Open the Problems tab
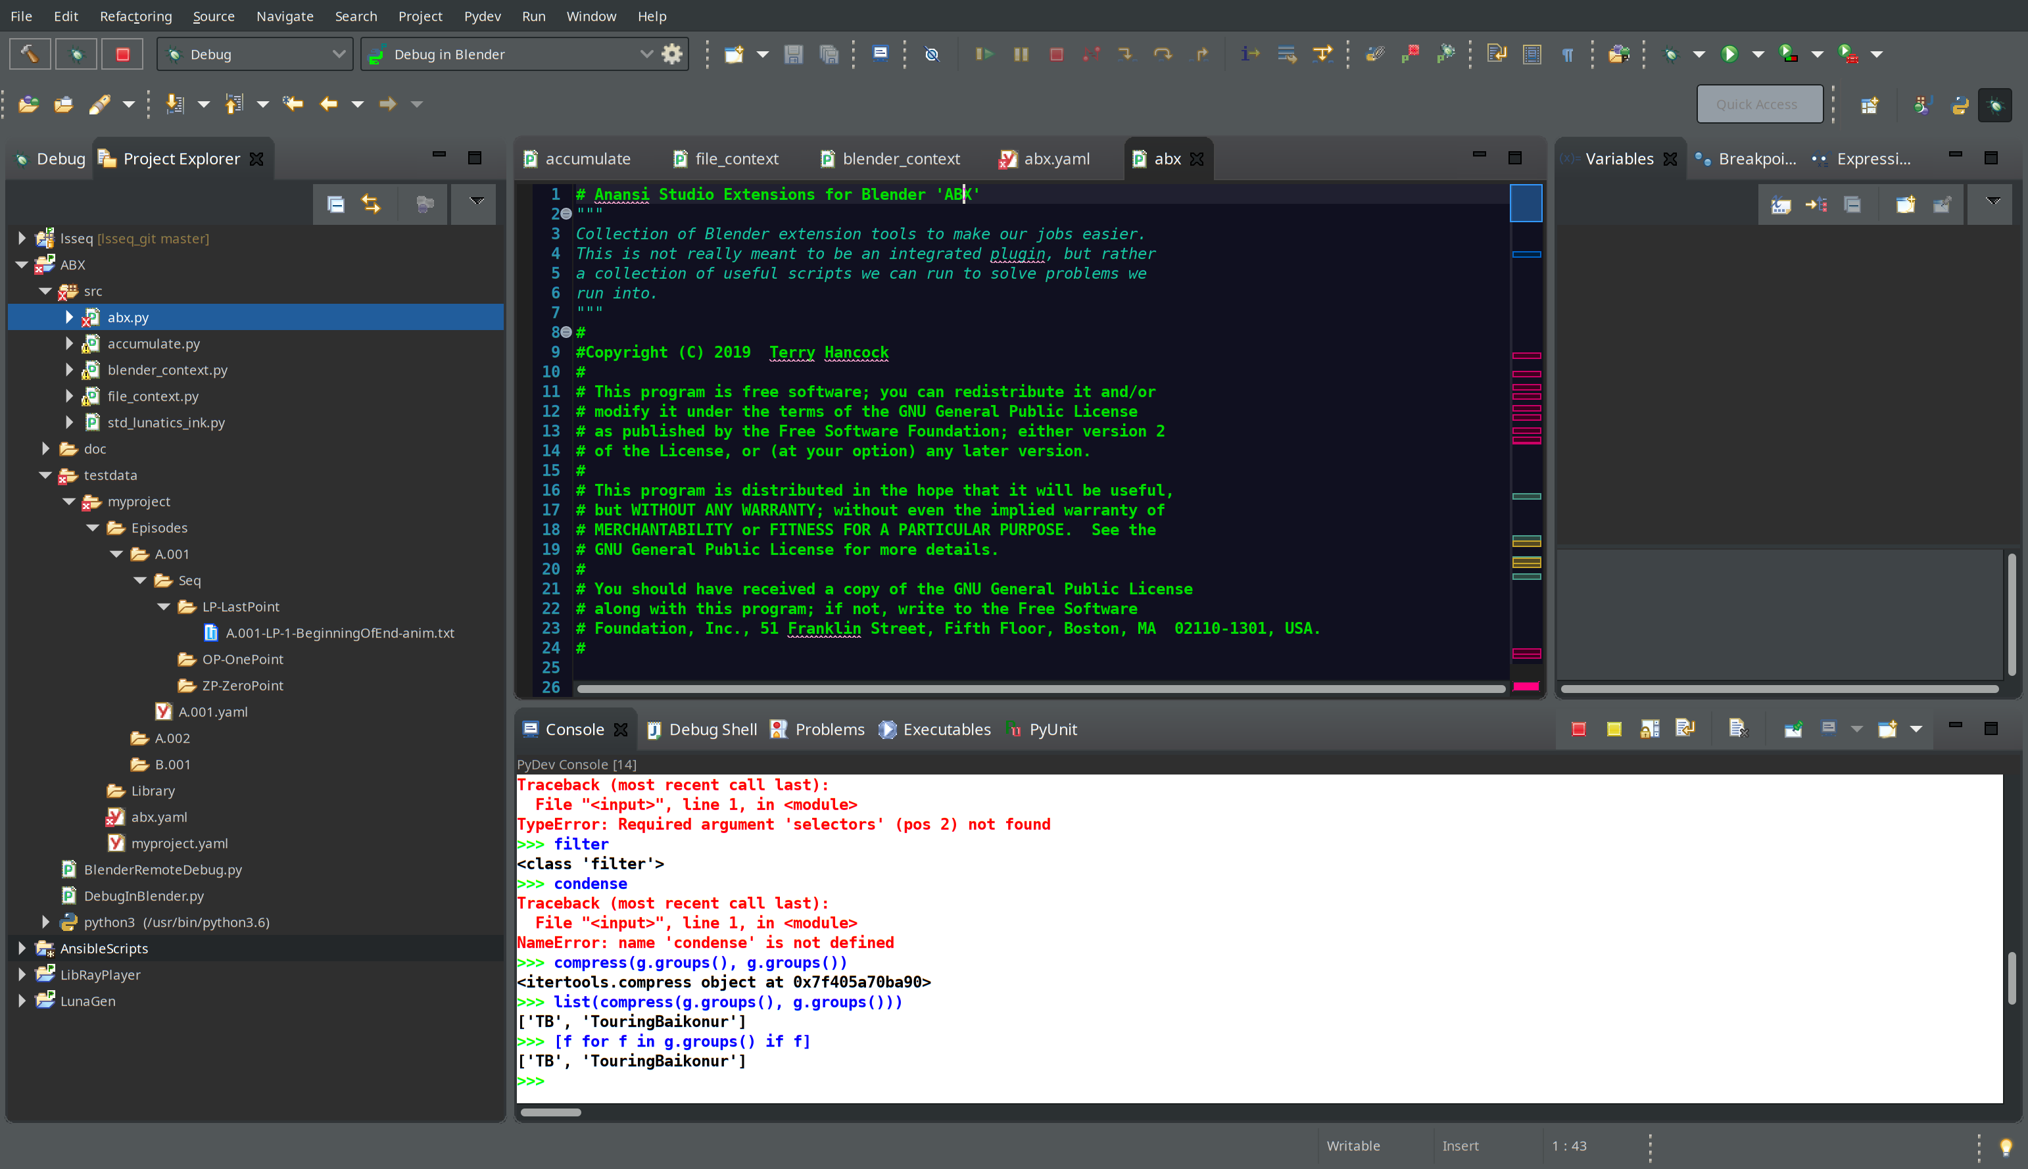 click(829, 729)
